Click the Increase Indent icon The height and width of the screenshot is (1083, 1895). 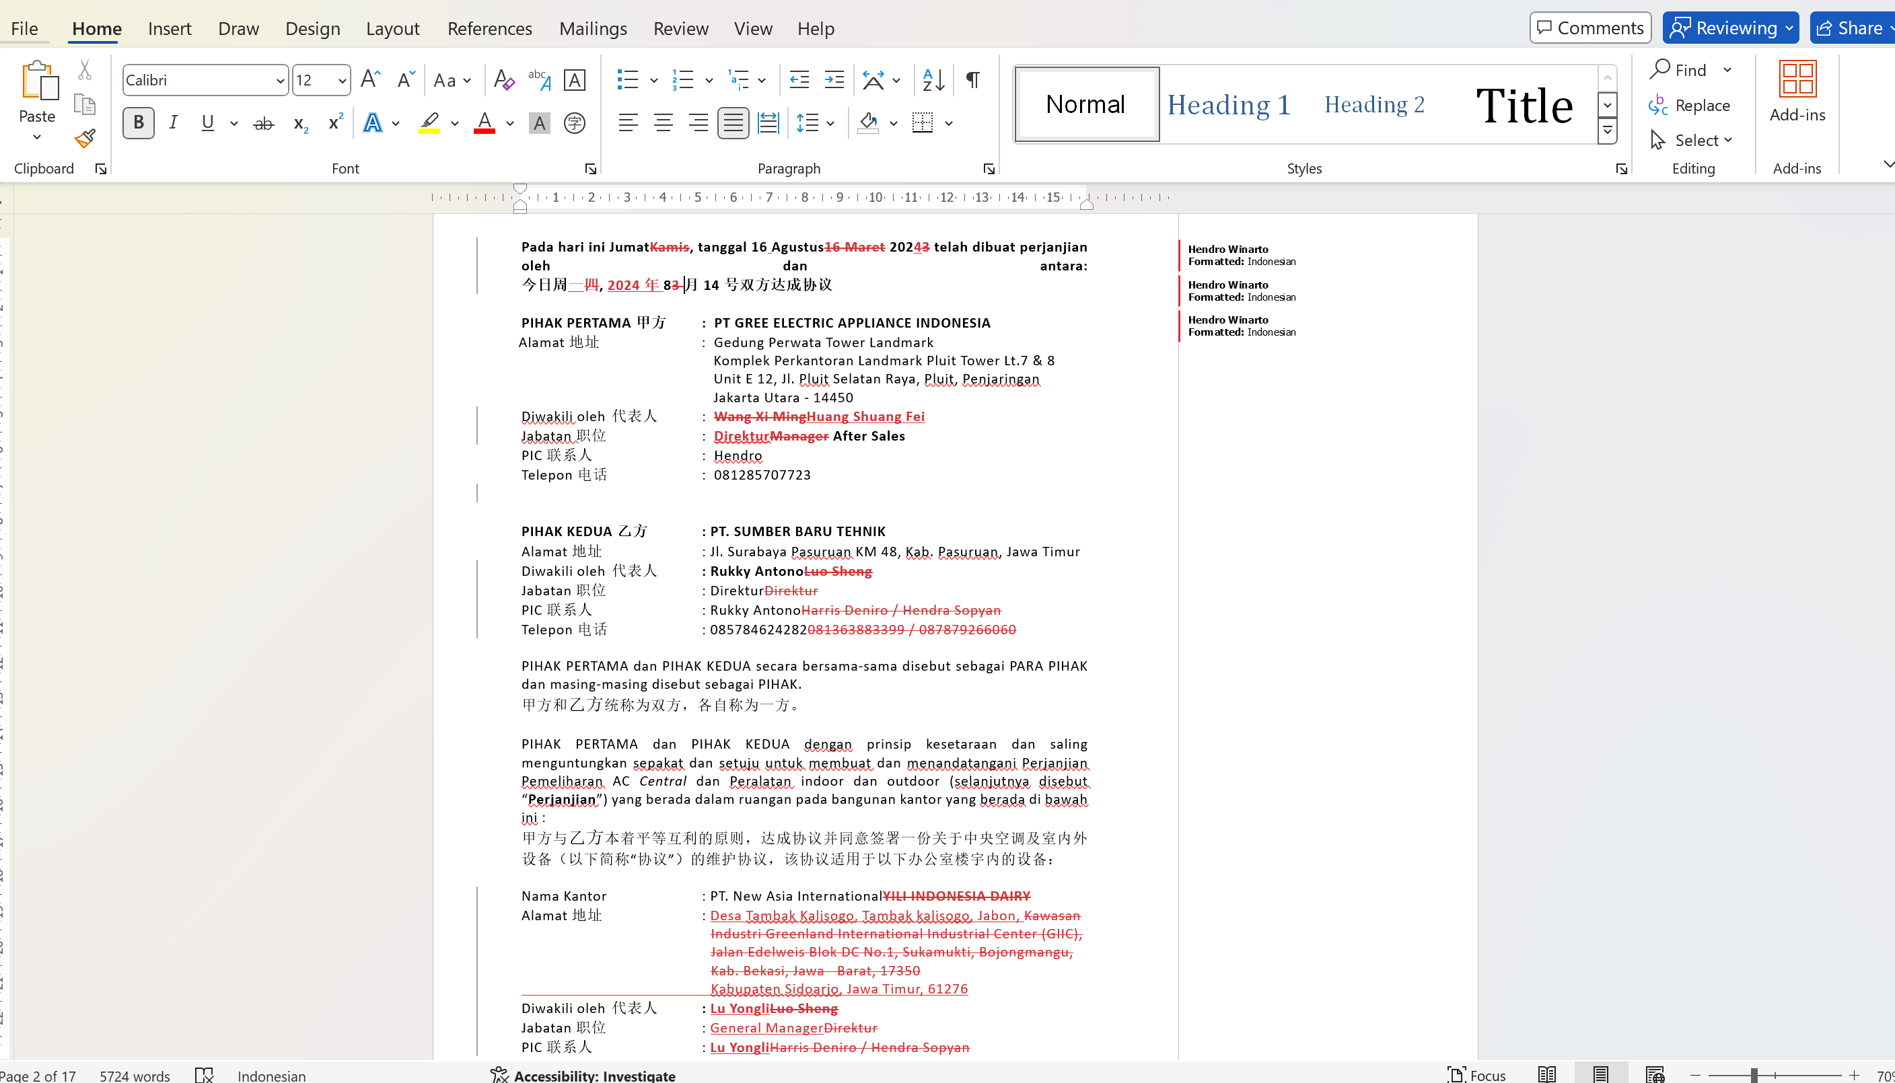click(x=834, y=79)
